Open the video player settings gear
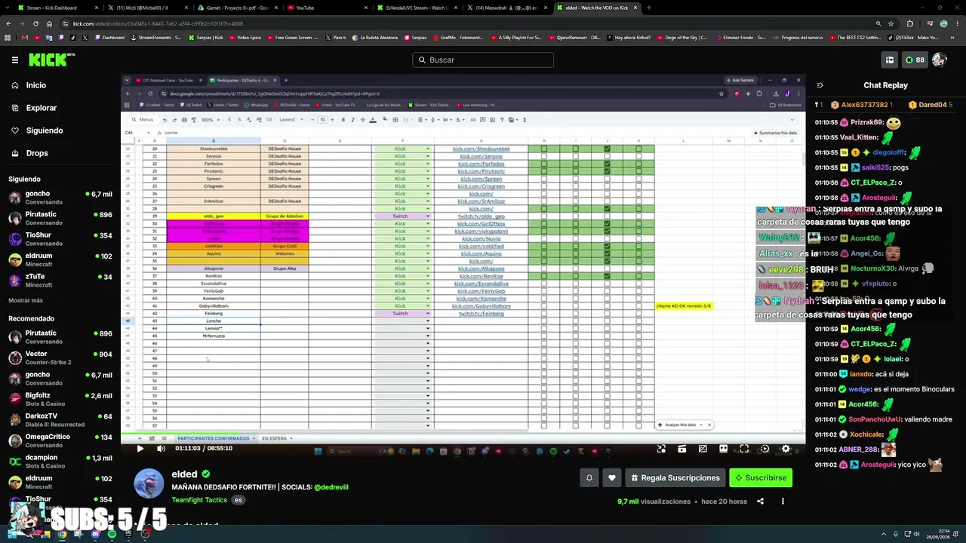The width and height of the screenshot is (966, 543). click(786, 449)
